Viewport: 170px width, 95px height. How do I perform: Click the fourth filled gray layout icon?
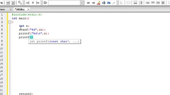(x=163, y=3)
